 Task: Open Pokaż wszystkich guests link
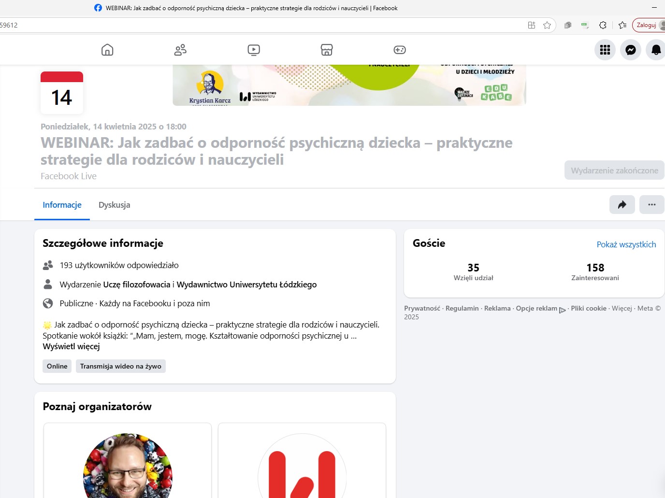(x=626, y=244)
